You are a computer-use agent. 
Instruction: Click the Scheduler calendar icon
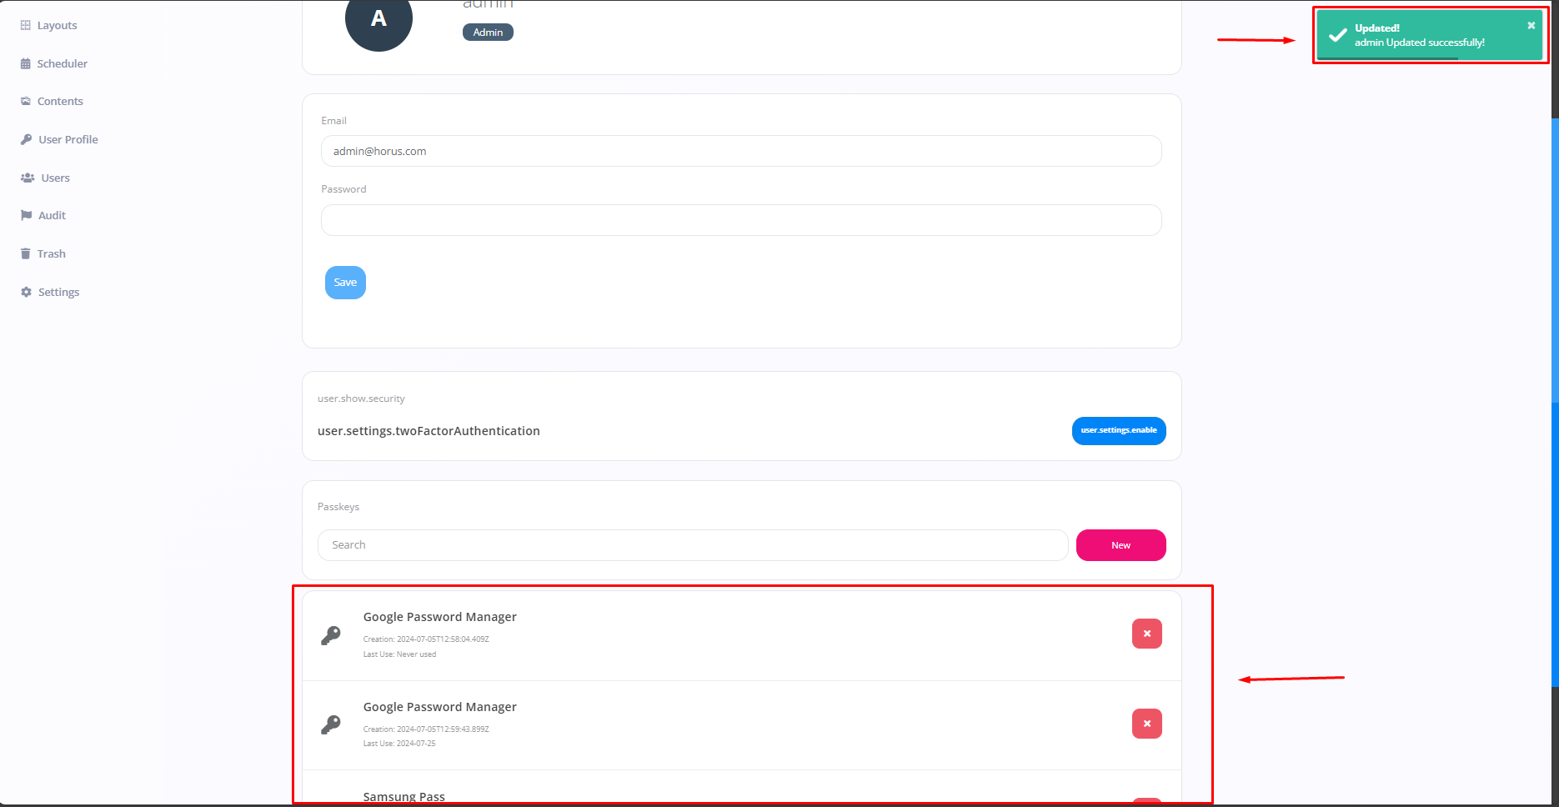click(25, 64)
